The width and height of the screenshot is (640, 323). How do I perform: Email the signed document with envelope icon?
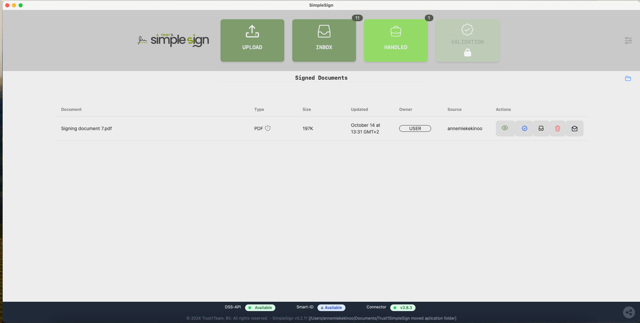pyautogui.click(x=575, y=128)
